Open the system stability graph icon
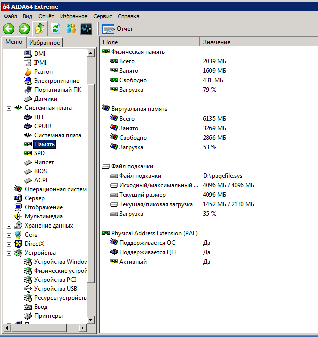Viewport: 318px width, 337px height. click(86, 29)
